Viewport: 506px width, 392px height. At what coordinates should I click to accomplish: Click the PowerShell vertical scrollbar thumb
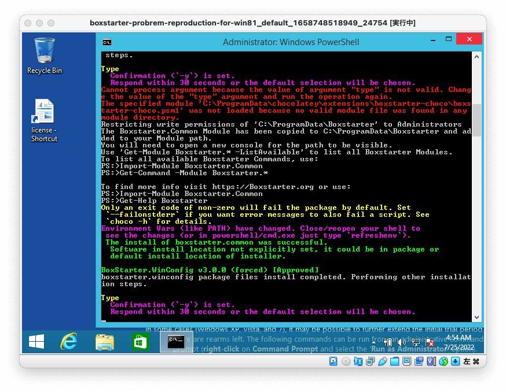tap(476, 120)
